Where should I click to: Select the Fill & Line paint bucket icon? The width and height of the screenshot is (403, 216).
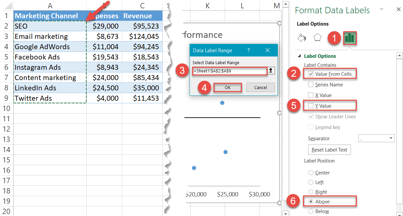(302, 38)
